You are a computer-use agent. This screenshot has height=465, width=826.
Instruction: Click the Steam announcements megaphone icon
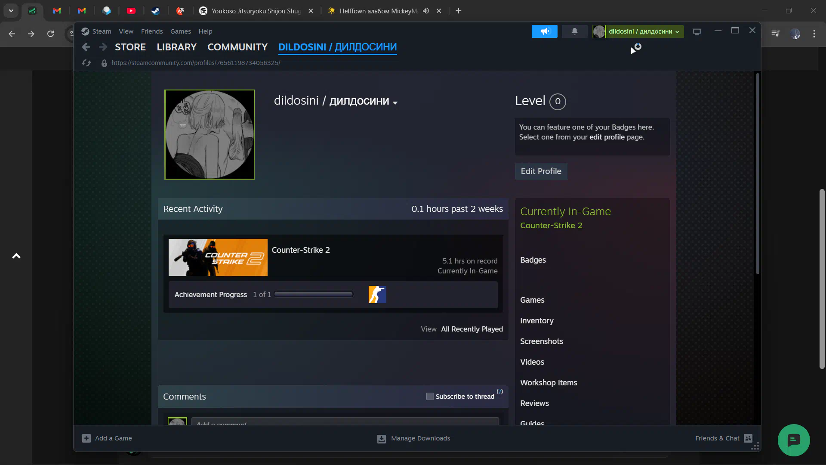(x=544, y=31)
